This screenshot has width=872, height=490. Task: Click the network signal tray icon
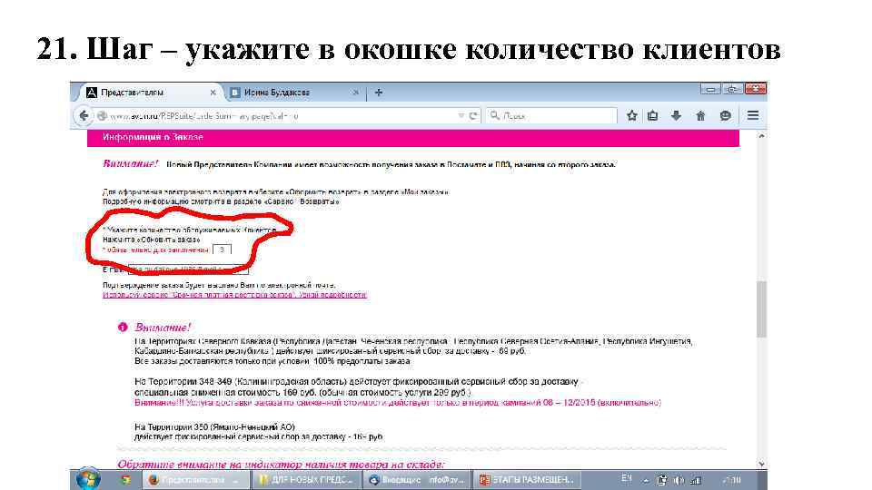(x=695, y=480)
